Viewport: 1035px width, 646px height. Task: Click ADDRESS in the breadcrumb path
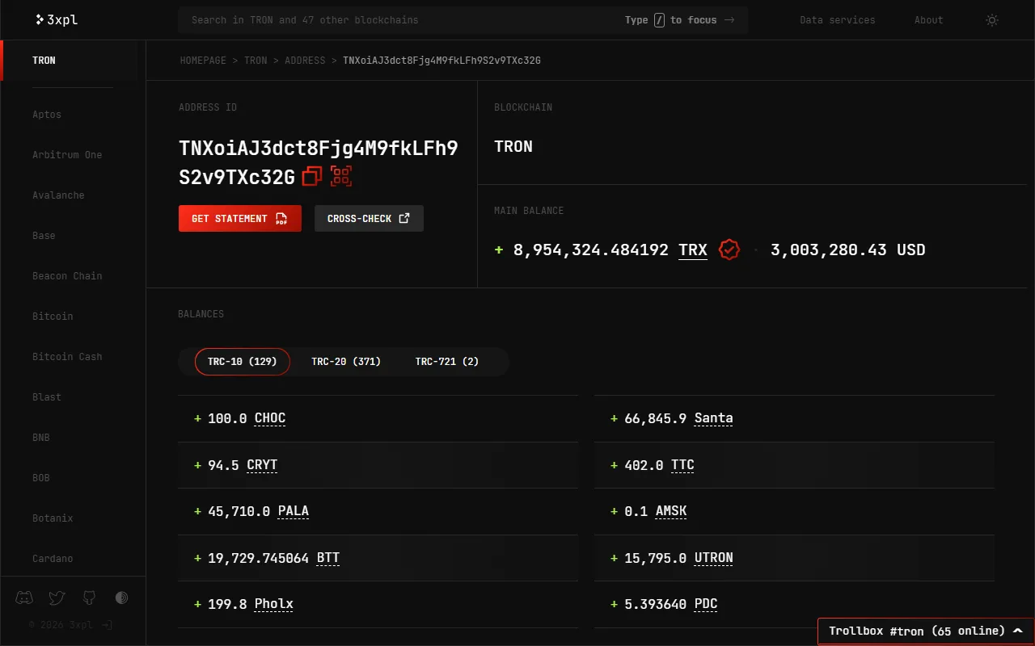[x=305, y=61]
